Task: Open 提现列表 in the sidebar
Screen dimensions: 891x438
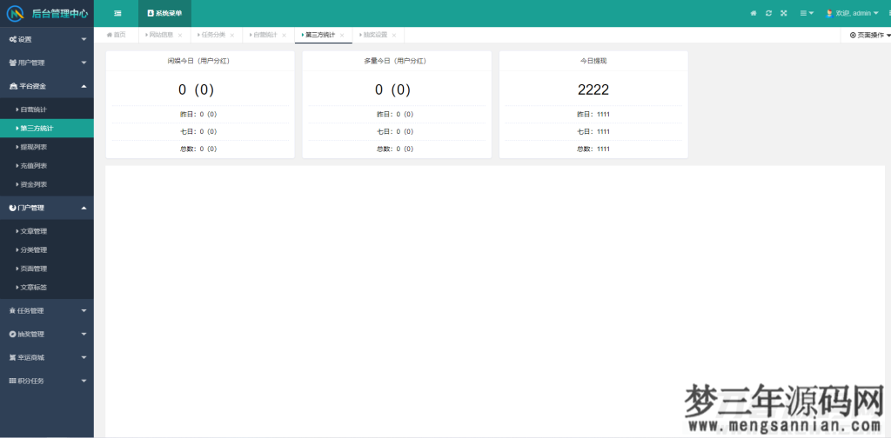Action: (x=34, y=147)
